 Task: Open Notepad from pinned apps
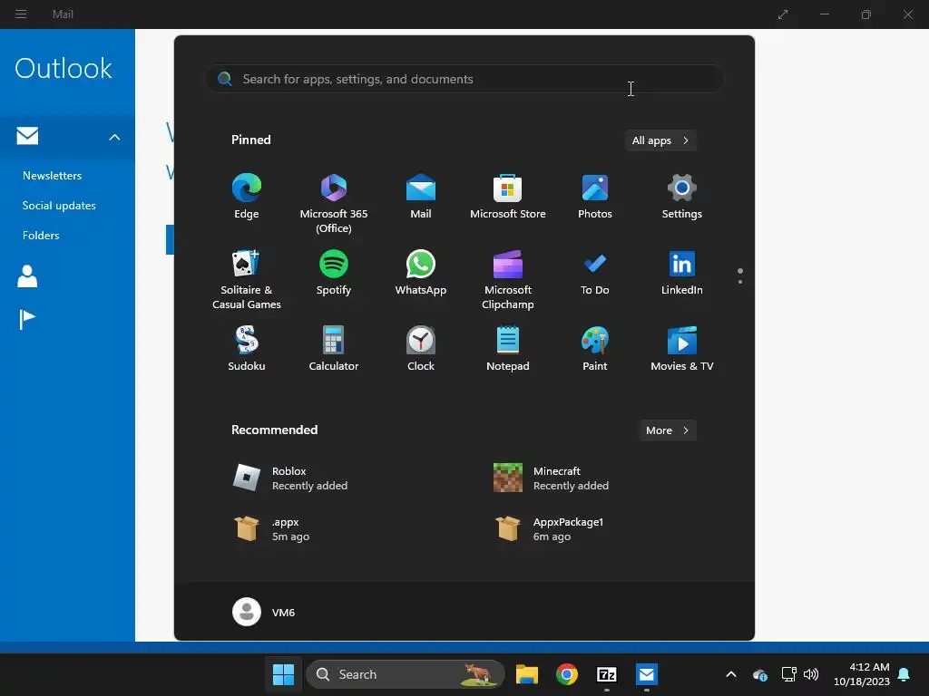tap(508, 349)
